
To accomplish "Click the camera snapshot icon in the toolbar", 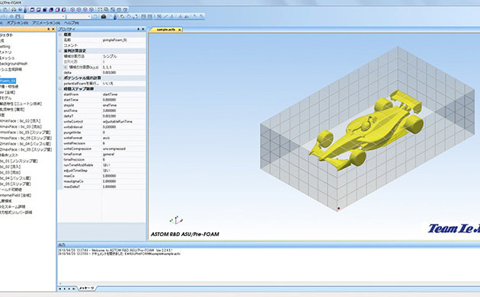I will (104, 17).
